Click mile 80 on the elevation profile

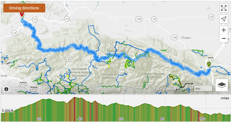tap(162, 119)
